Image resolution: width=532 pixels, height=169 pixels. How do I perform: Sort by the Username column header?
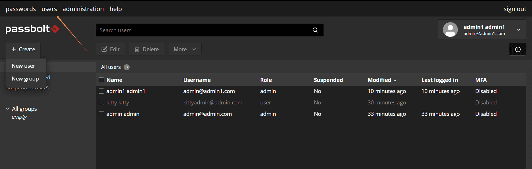pyautogui.click(x=197, y=80)
